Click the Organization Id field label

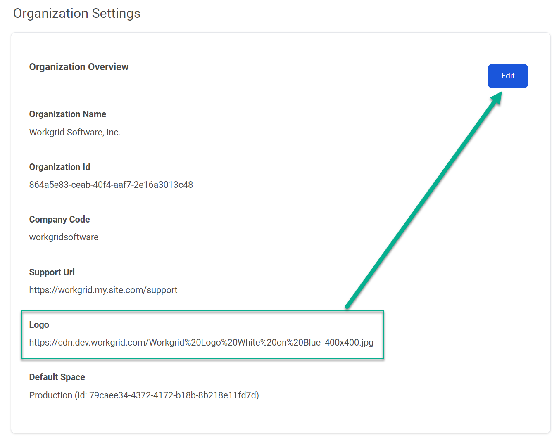59,167
